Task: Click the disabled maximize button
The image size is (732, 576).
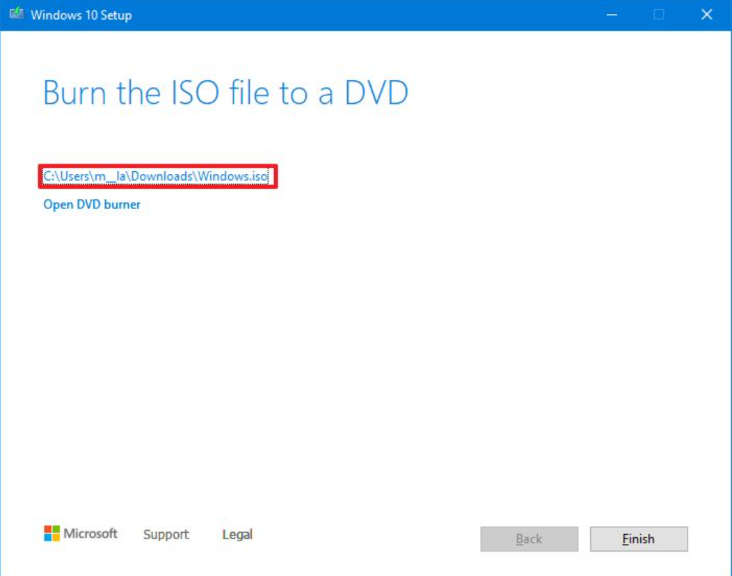Action: pos(659,15)
